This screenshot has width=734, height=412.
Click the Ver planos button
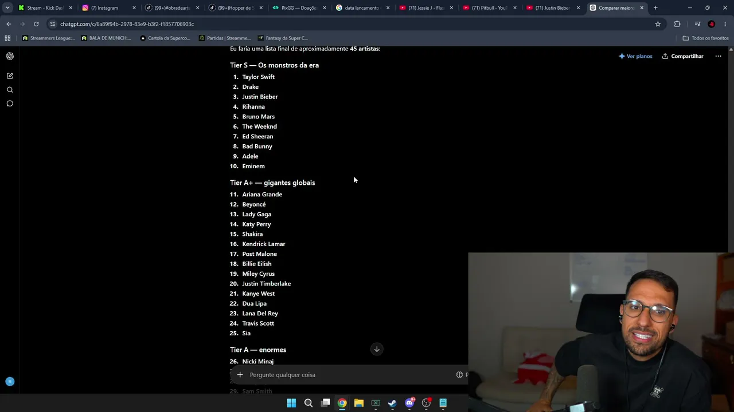coord(635,56)
